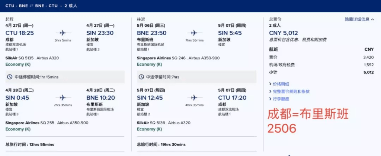This screenshot has width=381, height=156.
Task: Click the plane icon for SIN 0:45 to BNE flight
Action: [63, 97]
